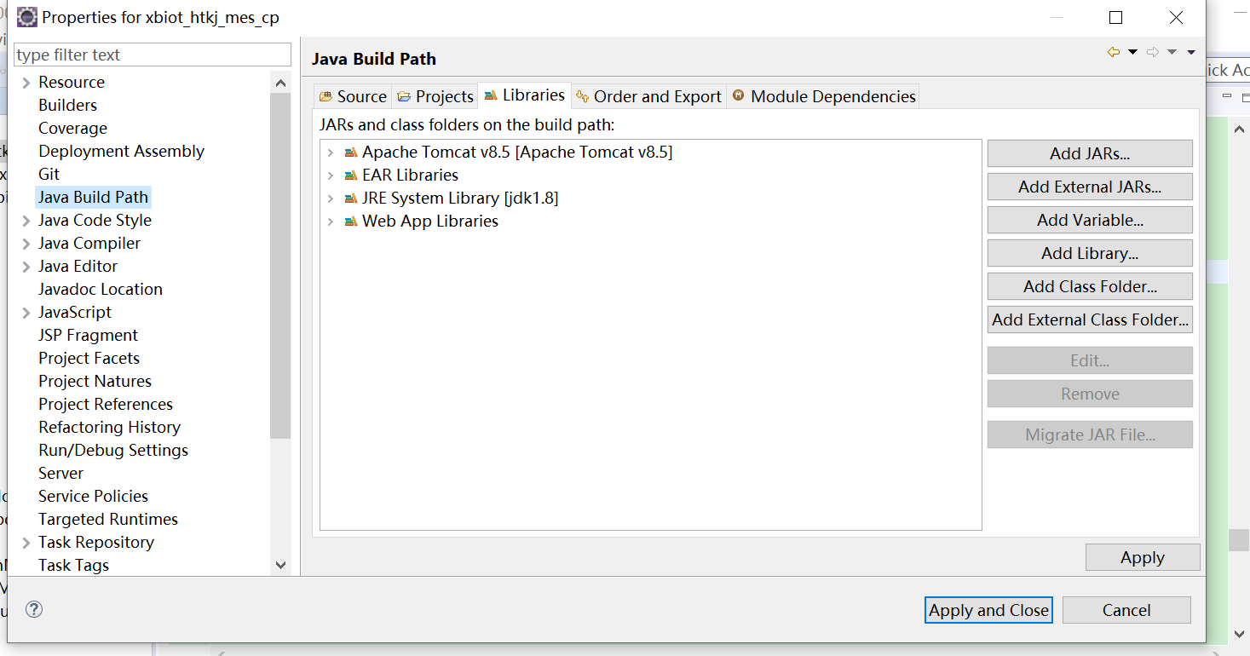This screenshot has width=1250, height=656.
Task: Click the Web App Libraries icon
Action: [350, 221]
